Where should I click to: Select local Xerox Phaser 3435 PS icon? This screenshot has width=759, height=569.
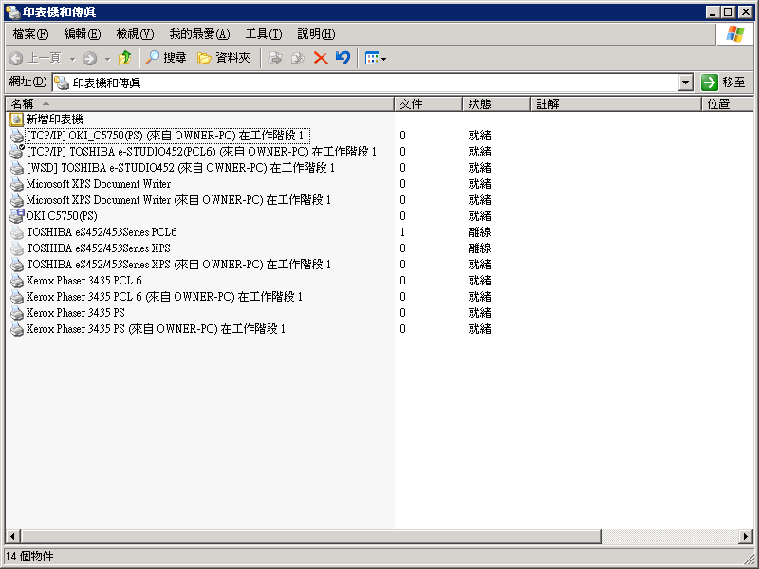[17, 313]
